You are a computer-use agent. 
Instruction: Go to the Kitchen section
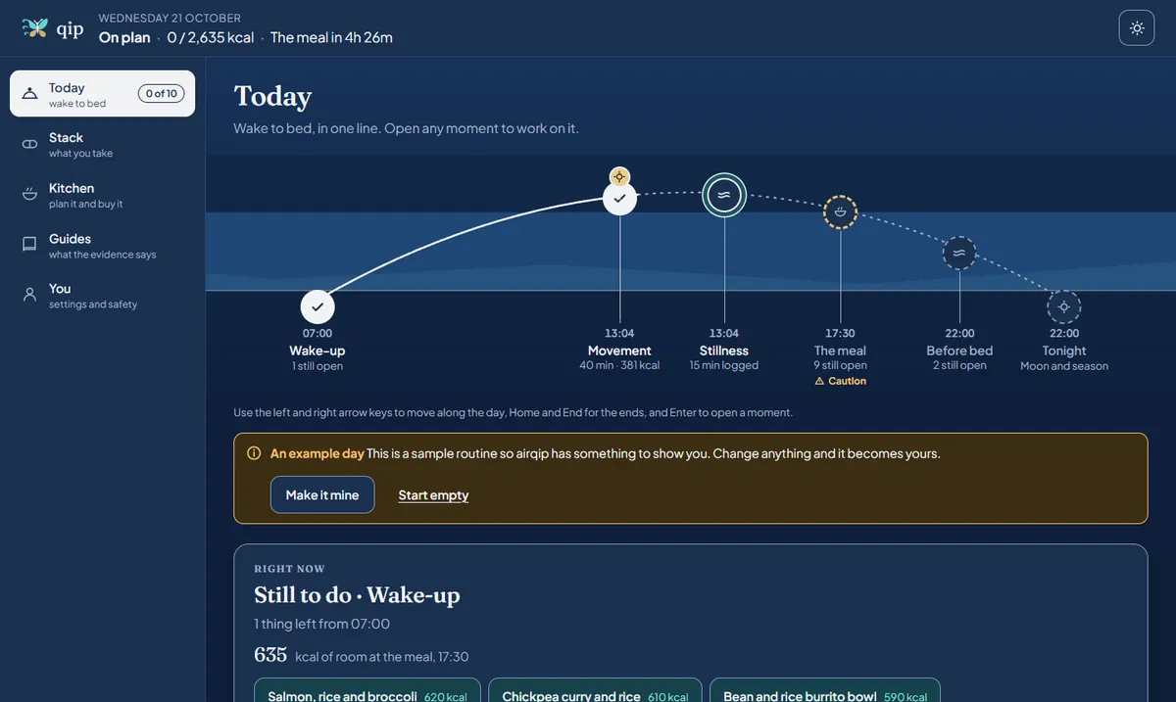pos(103,195)
